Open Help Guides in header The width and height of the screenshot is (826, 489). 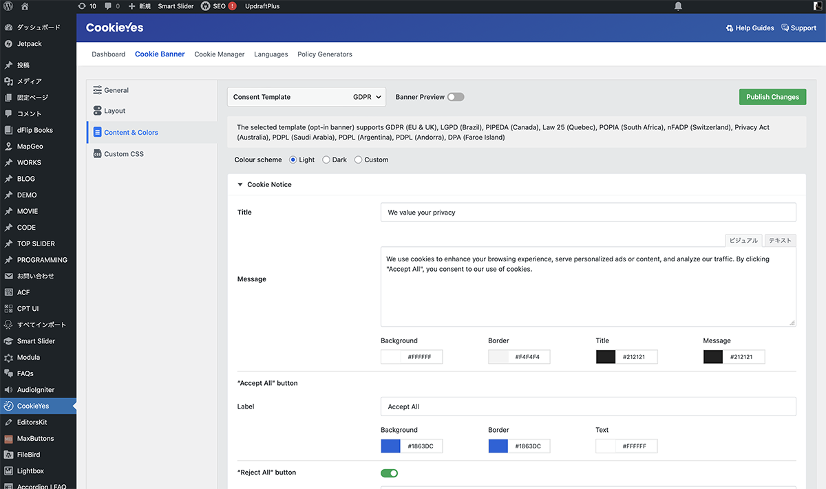750,28
